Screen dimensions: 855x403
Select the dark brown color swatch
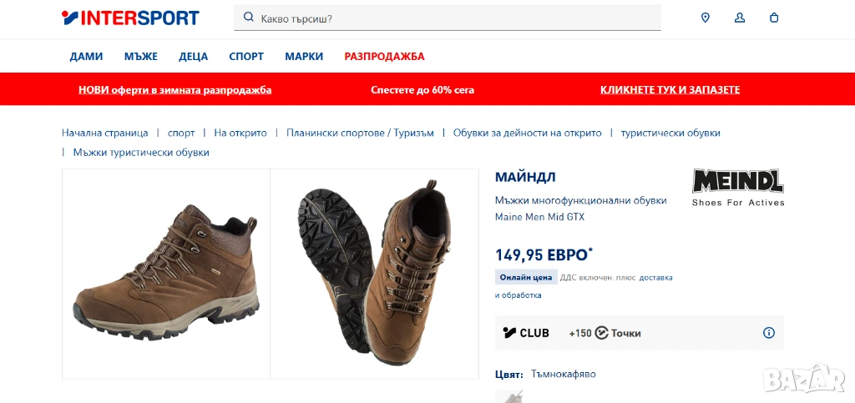point(509,396)
